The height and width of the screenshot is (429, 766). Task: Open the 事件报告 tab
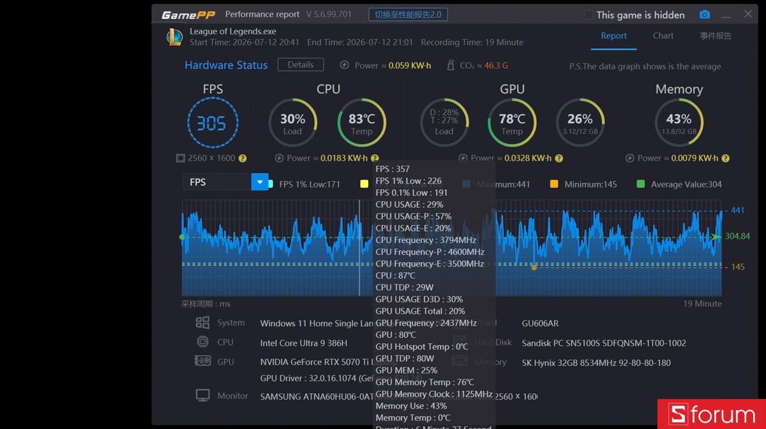[716, 36]
